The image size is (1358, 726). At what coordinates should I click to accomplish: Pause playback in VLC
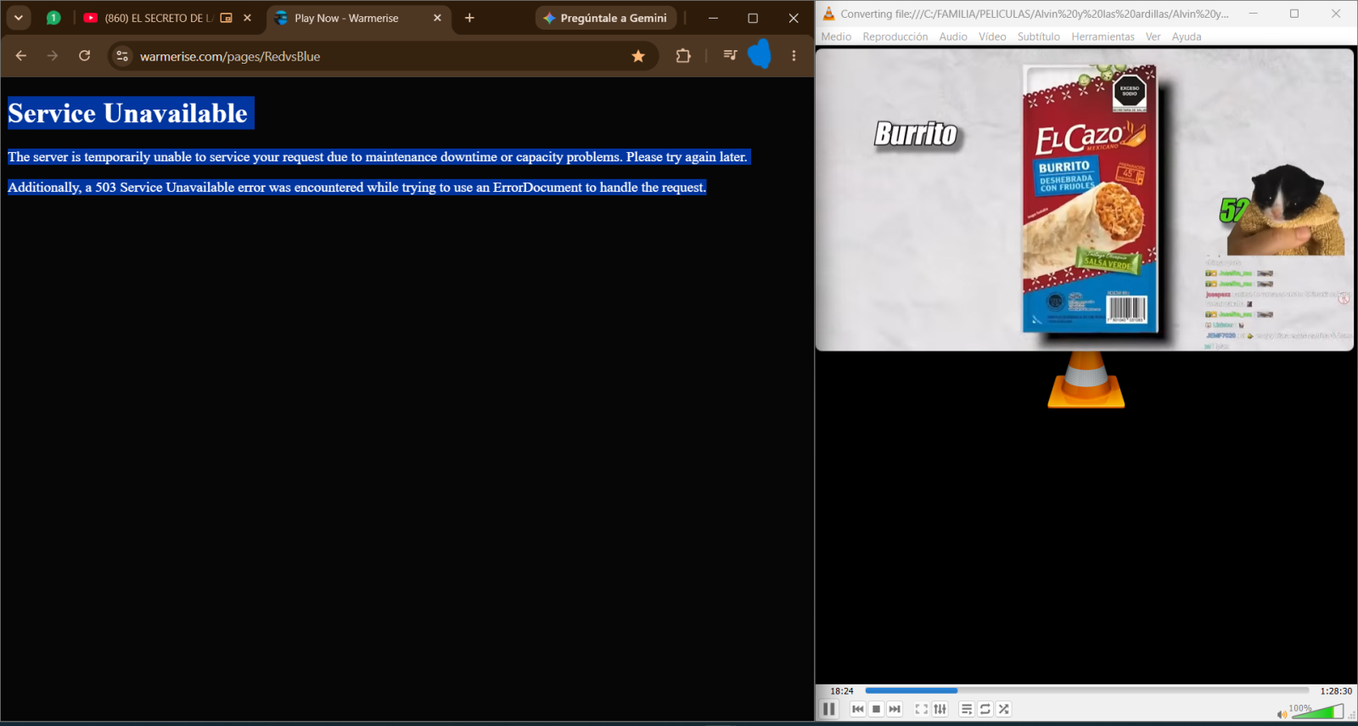[x=829, y=709]
